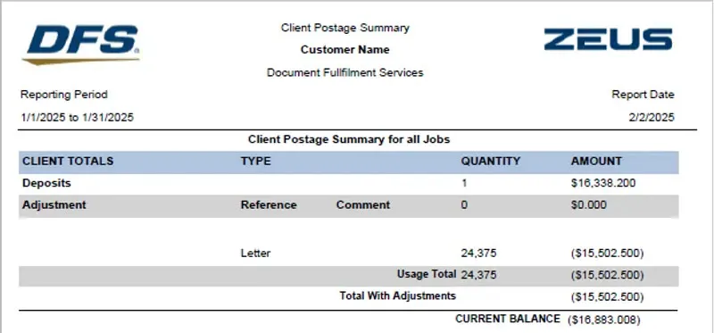Click Client Postage Summary for all Jobs heading
The width and height of the screenshot is (714, 333).
(x=349, y=139)
